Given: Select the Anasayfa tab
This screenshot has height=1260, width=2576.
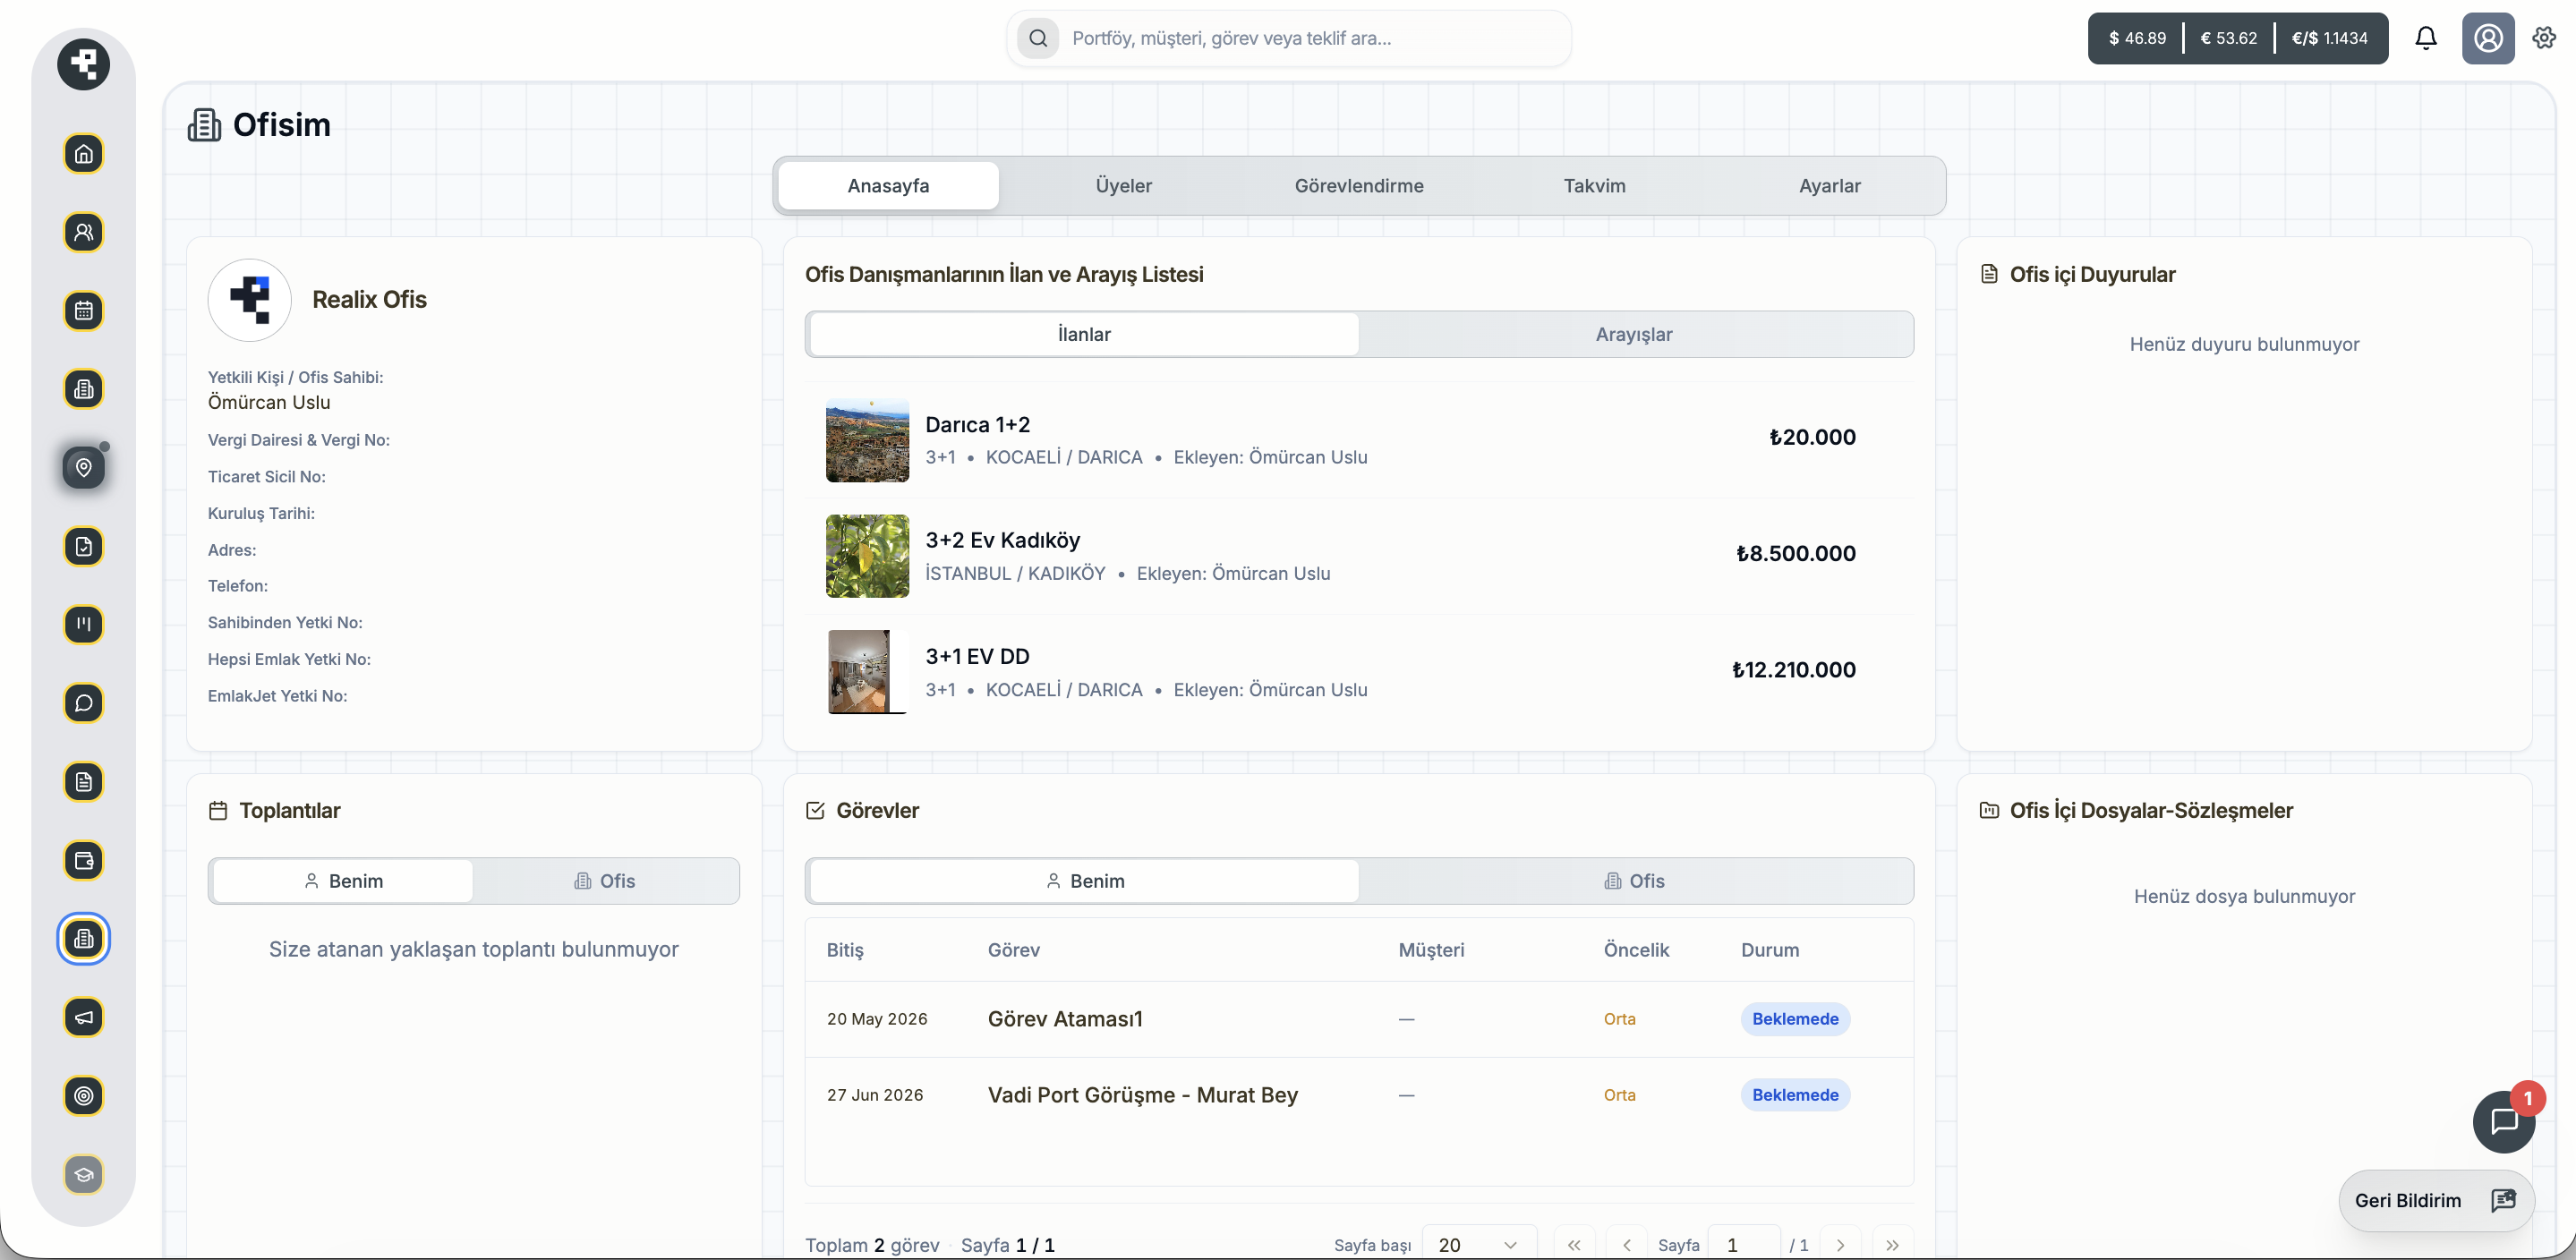Looking at the screenshot, I should (x=888, y=186).
